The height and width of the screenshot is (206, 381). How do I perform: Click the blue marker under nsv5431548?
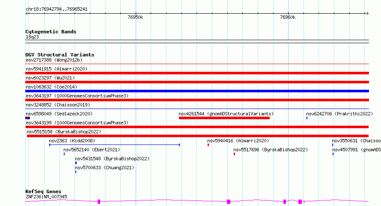(x=76, y=163)
